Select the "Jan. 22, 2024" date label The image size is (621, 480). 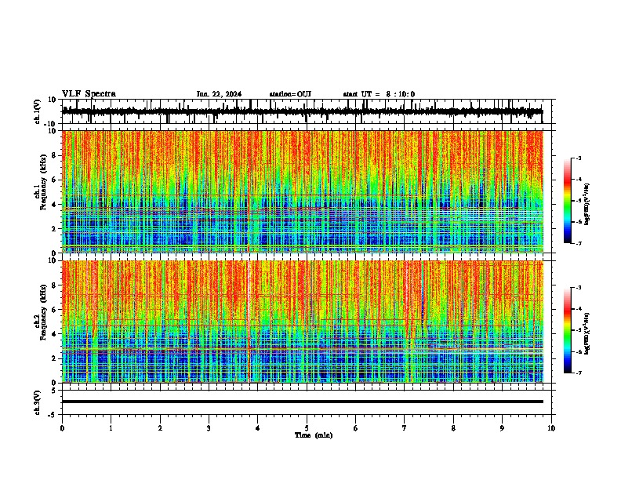[x=219, y=94]
